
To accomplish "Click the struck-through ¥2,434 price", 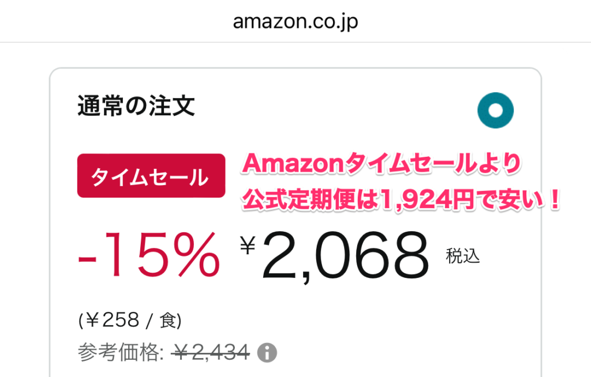I will 210,352.
